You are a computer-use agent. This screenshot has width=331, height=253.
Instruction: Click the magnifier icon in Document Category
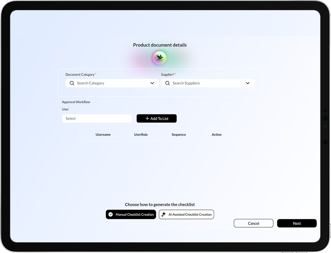click(72, 83)
